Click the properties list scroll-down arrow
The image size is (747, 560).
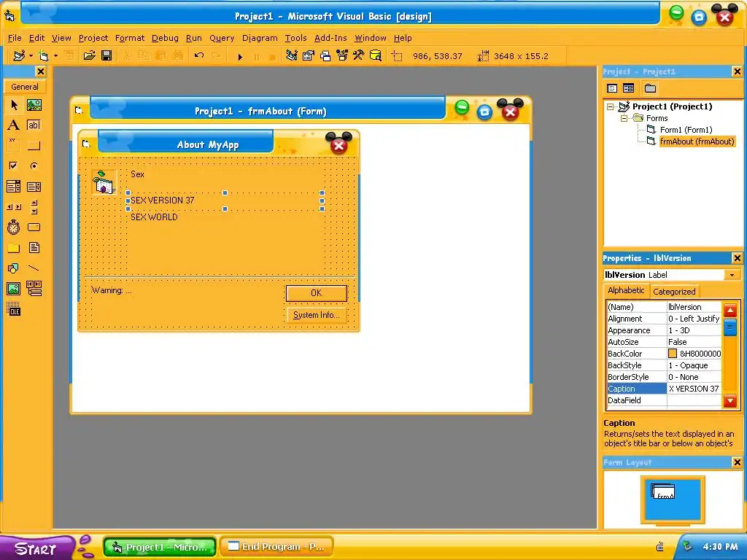click(x=729, y=400)
